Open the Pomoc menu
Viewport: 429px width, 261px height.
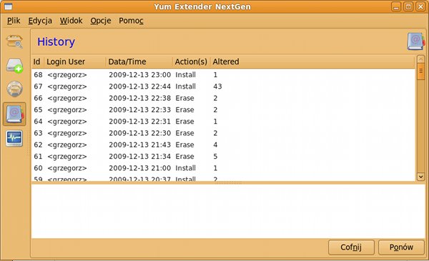(131, 21)
